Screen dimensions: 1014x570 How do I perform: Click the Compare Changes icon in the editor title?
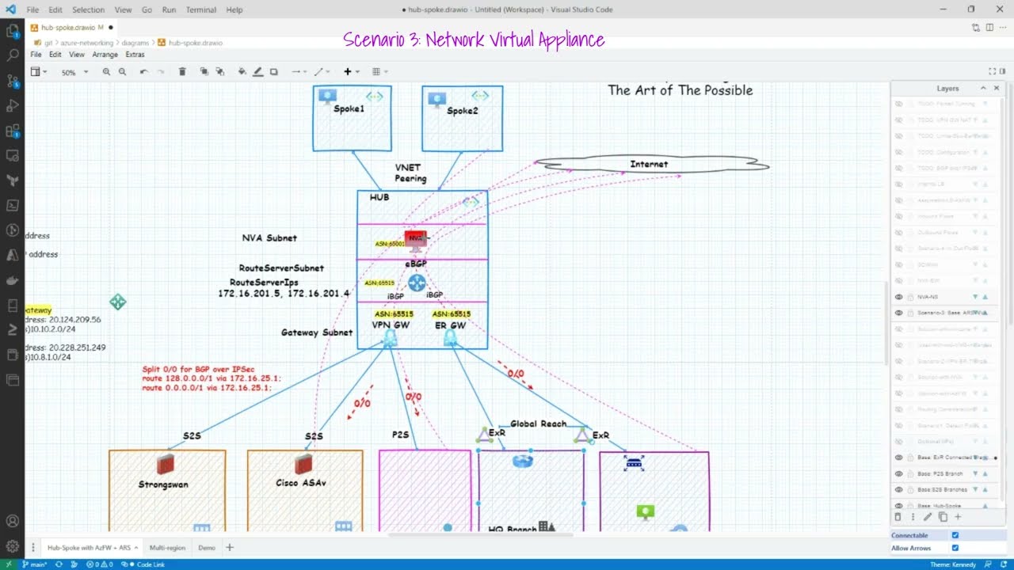coord(976,28)
